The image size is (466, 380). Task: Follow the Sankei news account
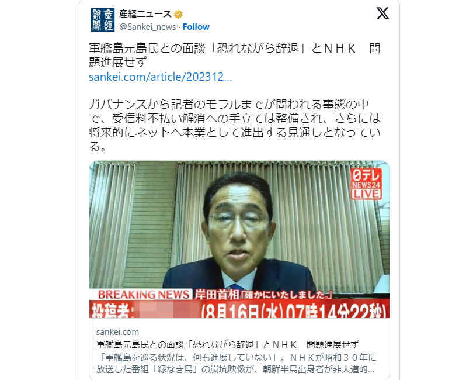pos(196,27)
